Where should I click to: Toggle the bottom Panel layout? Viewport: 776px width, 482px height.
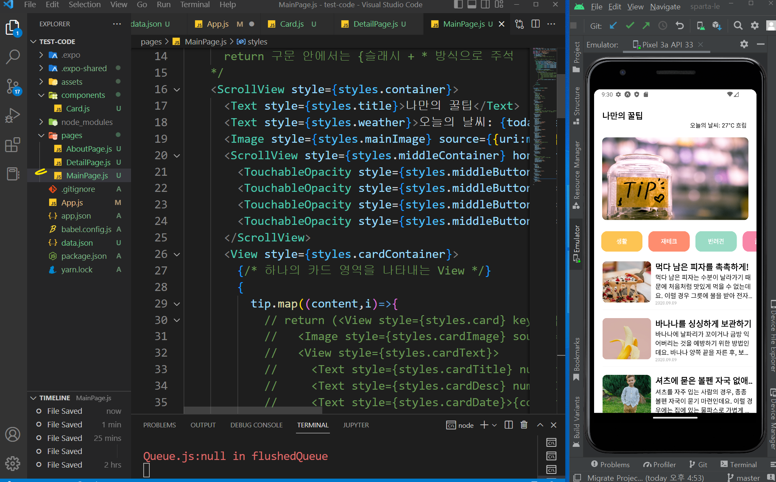click(x=472, y=5)
